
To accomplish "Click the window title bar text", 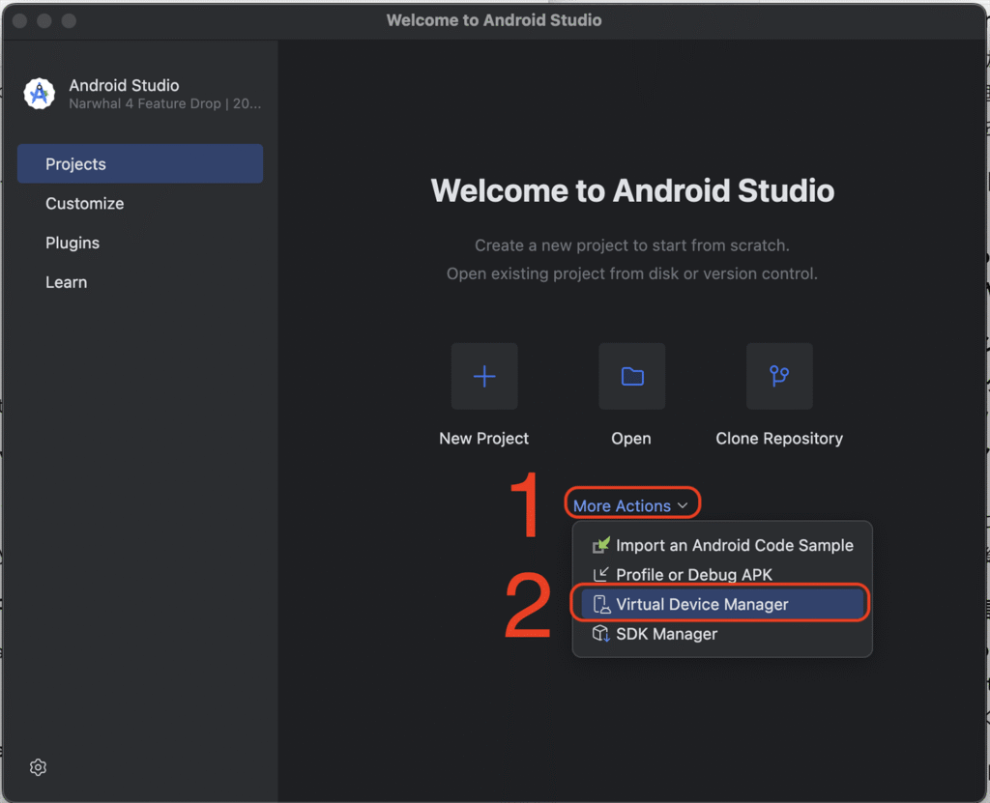I will pos(494,20).
